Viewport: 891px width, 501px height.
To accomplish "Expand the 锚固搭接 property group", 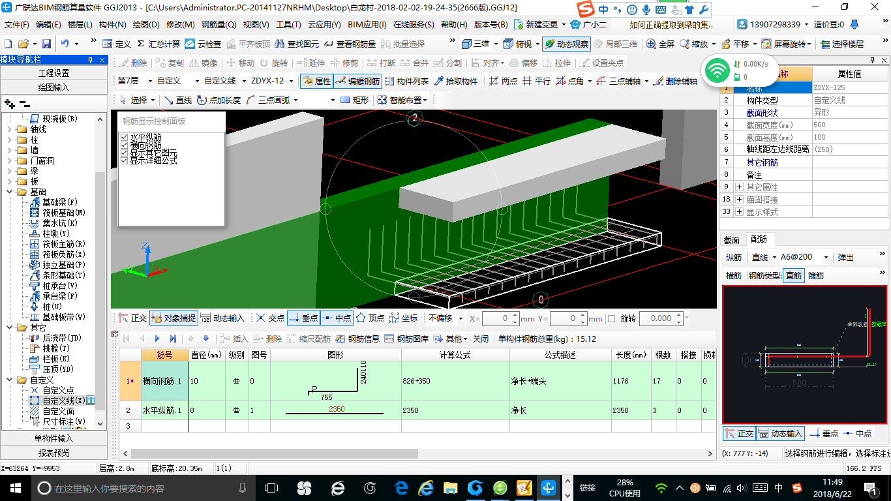I will (x=738, y=200).
